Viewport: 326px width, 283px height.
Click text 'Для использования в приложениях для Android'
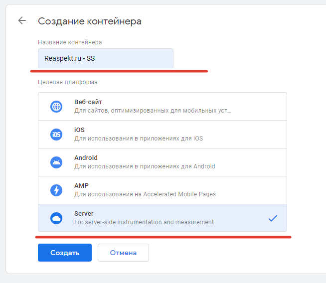[x=145, y=166]
